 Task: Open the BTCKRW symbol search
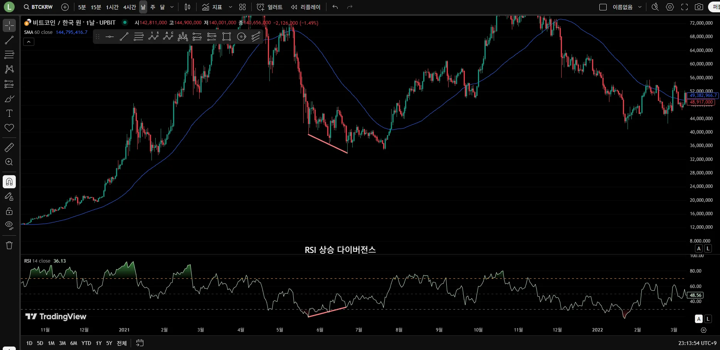click(38, 7)
